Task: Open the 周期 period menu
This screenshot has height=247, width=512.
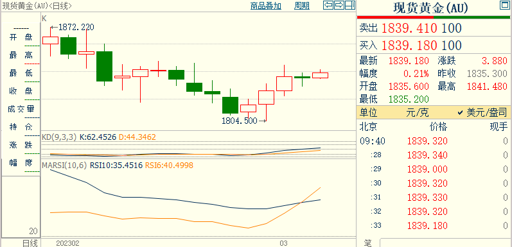Action: click(x=302, y=6)
